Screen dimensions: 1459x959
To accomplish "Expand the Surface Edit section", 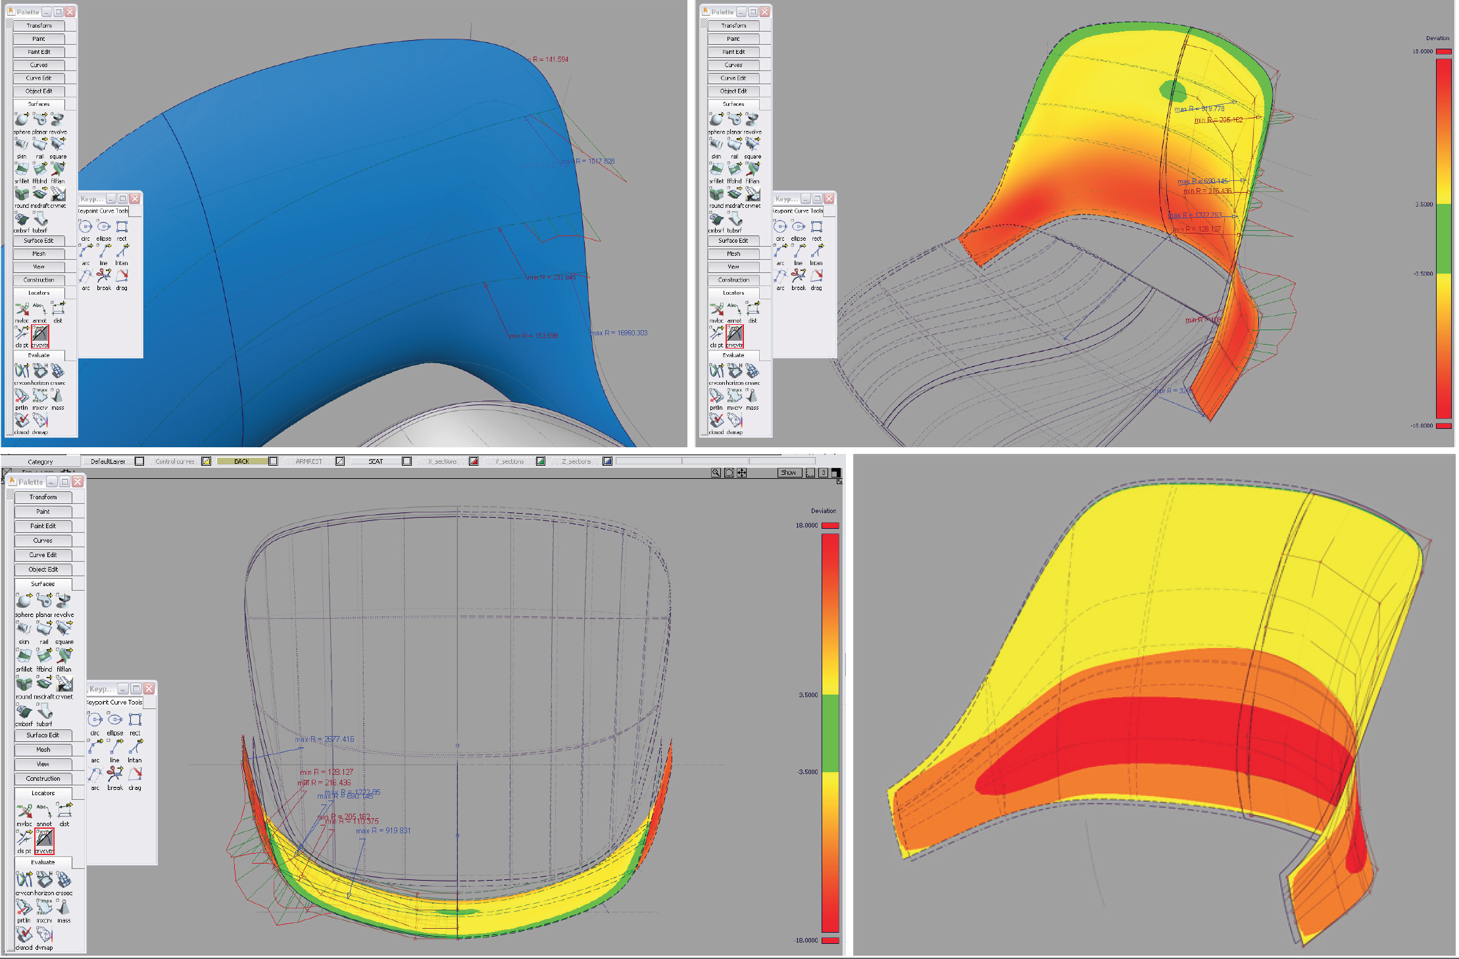I will tap(43, 735).
